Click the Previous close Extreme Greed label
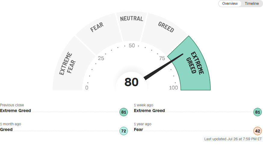263x149 pixels. (15, 111)
